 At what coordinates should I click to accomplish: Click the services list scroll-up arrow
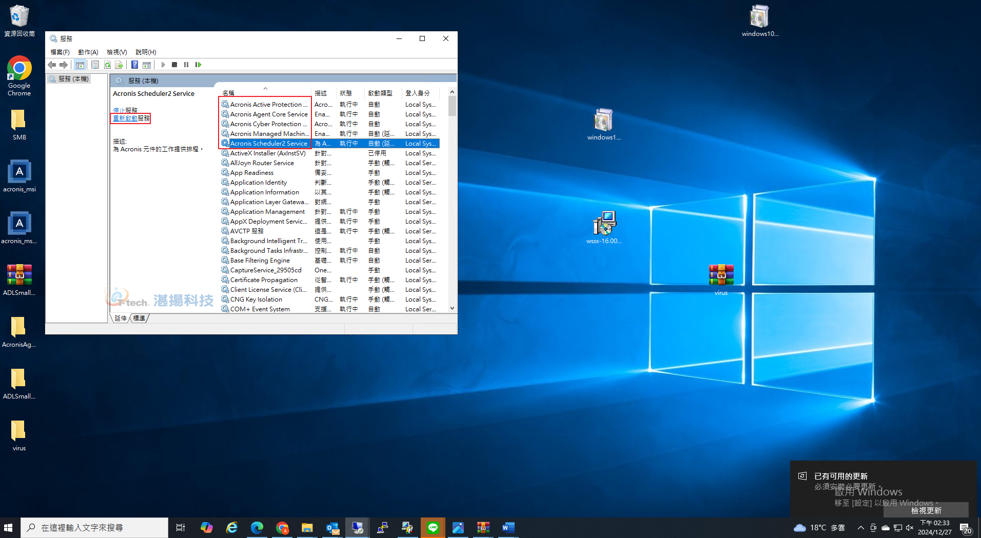coord(452,92)
